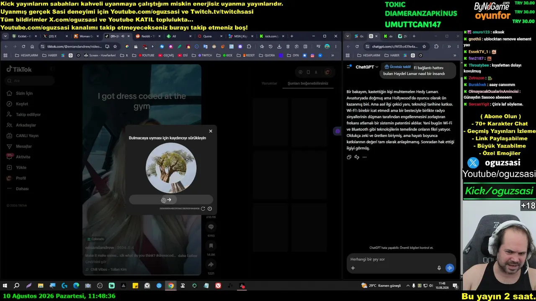Close the captcha puzzle dialog
The width and height of the screenshot is (536, 301).
(x=211, y=131)
